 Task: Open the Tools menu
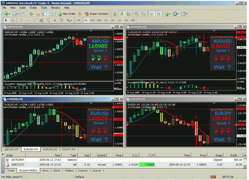point(44,8)
